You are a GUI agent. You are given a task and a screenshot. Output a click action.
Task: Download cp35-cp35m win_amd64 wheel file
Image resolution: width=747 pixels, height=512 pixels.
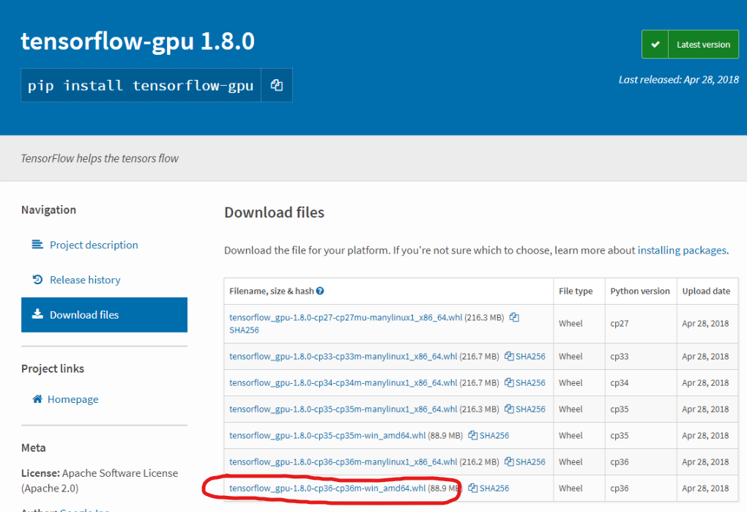tap(327, 435)
